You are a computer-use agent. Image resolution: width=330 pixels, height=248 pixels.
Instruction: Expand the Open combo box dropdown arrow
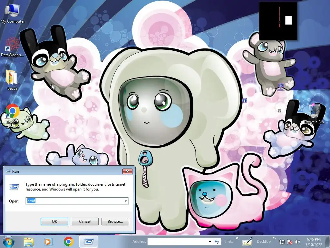pos(126,201)
